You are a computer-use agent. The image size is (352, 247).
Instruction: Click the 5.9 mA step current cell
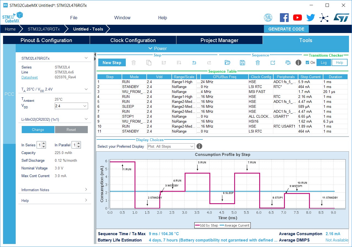coord(310,82)
